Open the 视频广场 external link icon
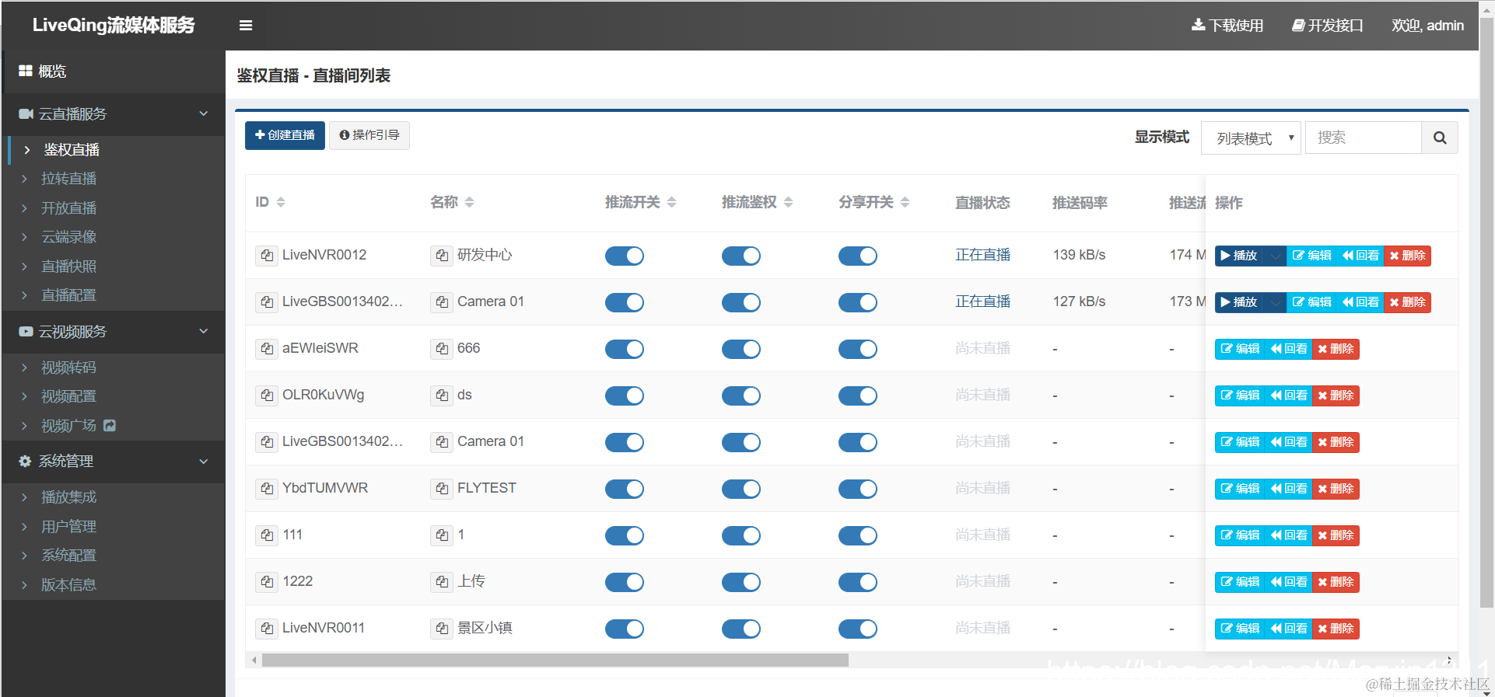 [x=110, y=425]
